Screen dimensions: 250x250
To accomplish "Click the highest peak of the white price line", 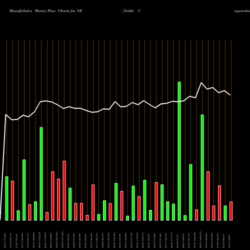I will click(x=201, y=82).
